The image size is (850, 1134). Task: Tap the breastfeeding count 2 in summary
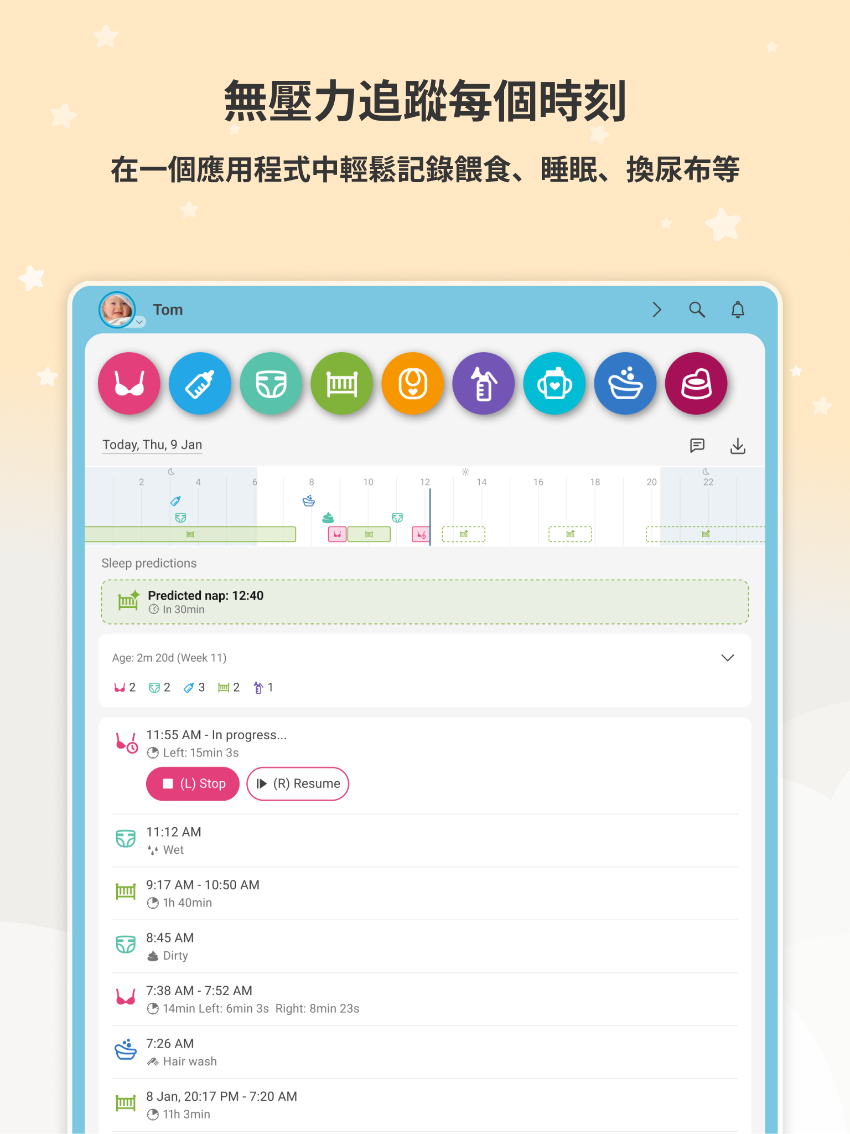[x=125, y=688]
